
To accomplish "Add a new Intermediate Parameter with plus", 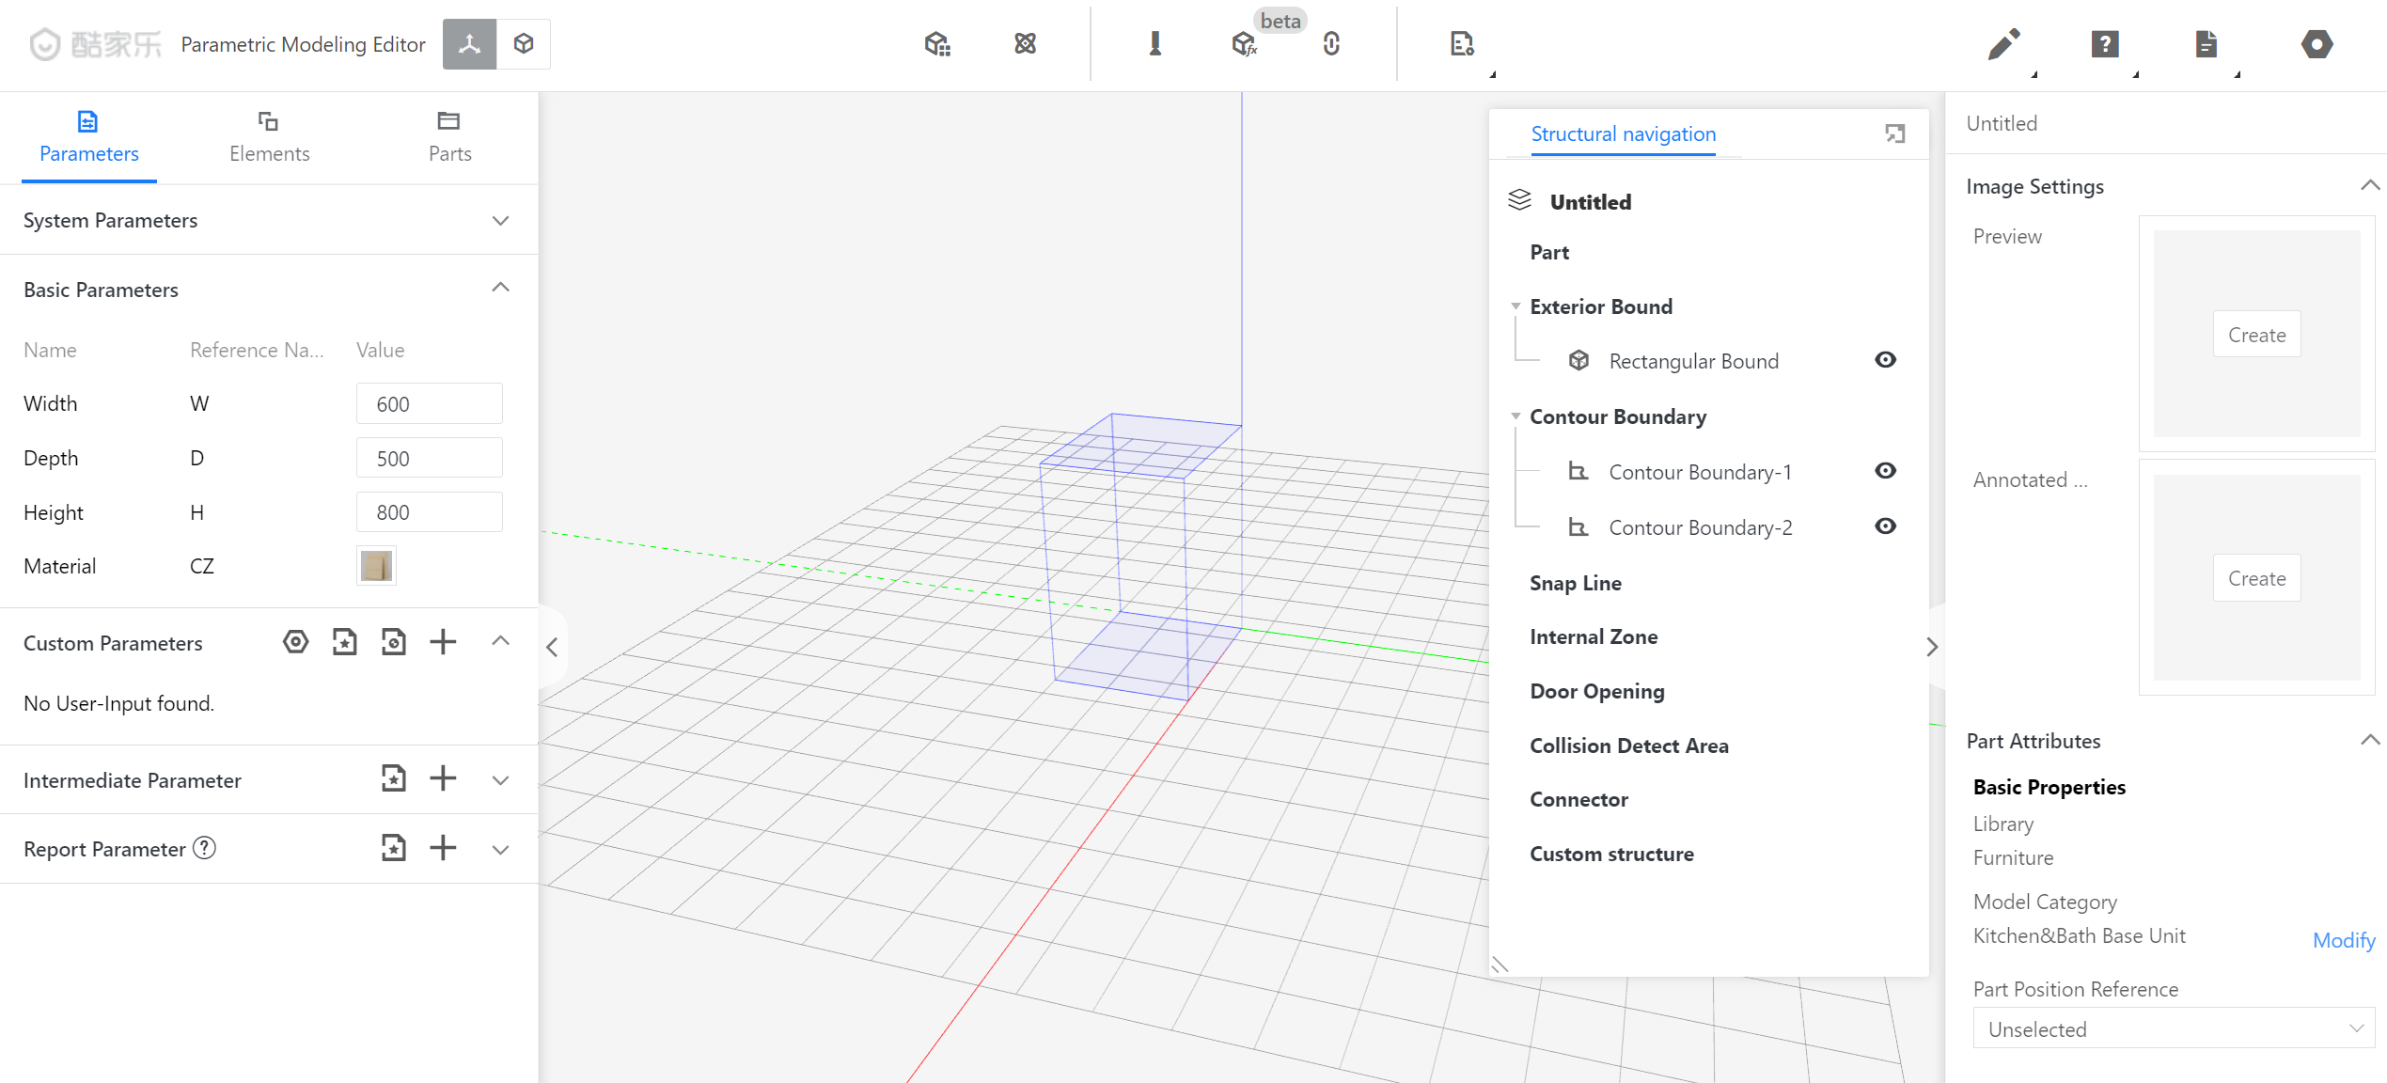I will click(x=442, y=779).
